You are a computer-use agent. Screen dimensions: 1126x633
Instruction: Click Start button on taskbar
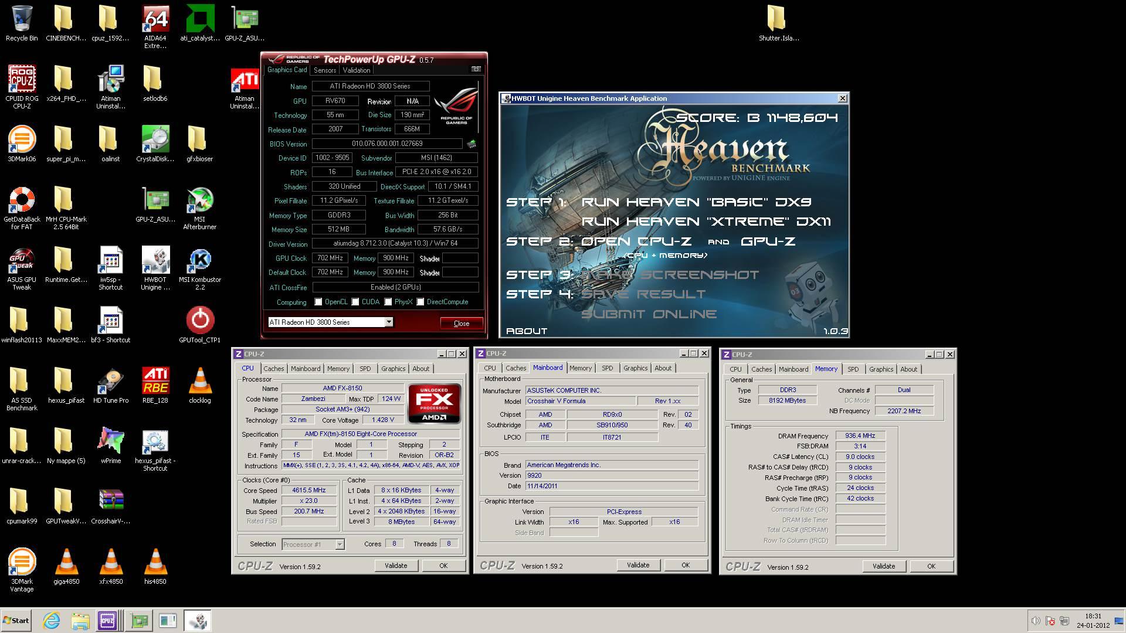coord(16,621)
